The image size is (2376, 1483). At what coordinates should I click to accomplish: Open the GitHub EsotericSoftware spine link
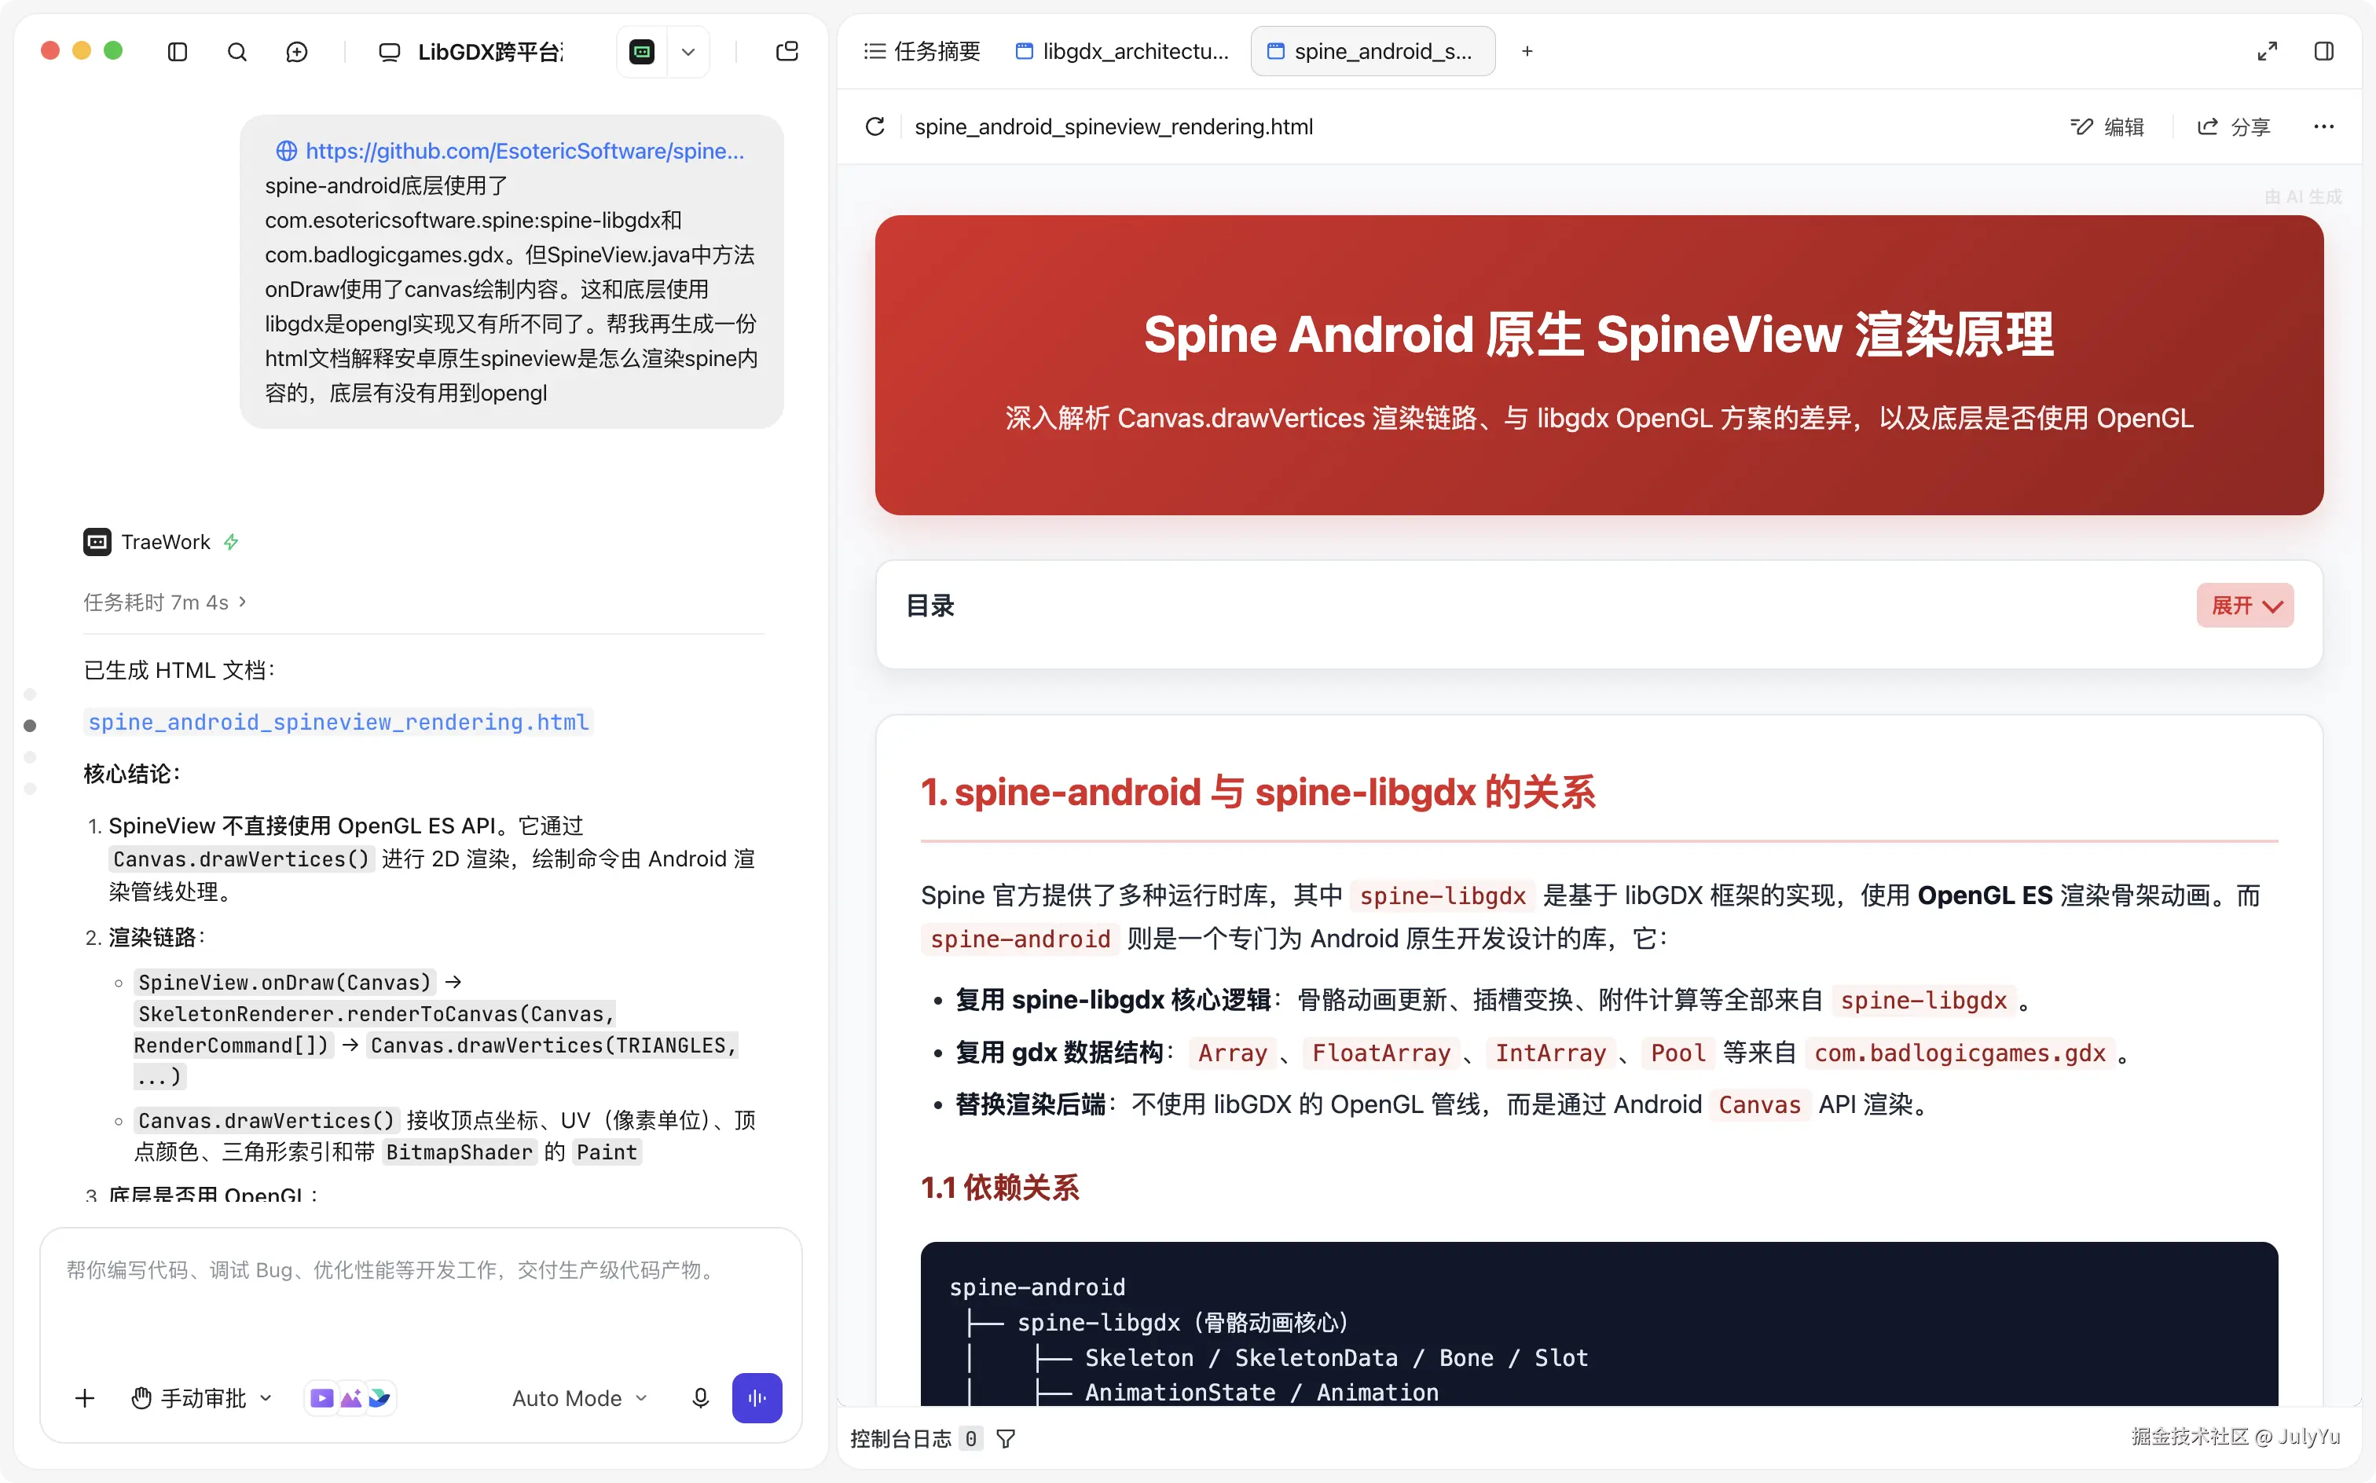coord(511,150)
